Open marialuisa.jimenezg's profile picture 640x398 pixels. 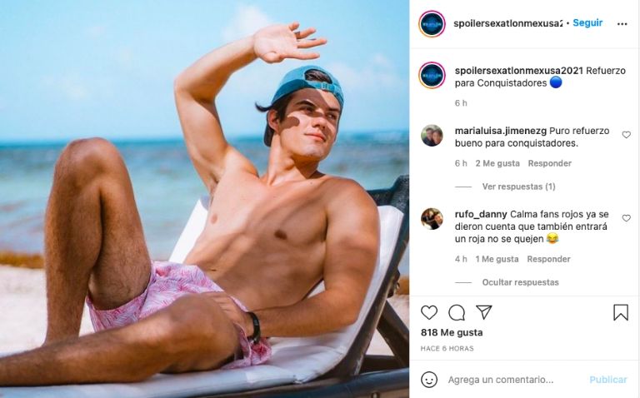click(432, 136)
